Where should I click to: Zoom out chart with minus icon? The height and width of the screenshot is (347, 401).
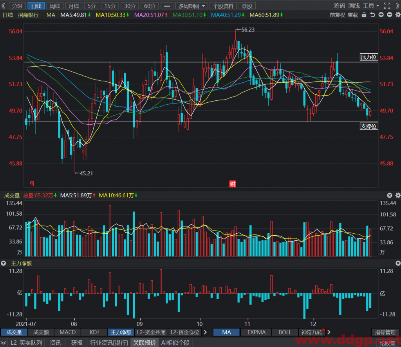coord(390,15)
